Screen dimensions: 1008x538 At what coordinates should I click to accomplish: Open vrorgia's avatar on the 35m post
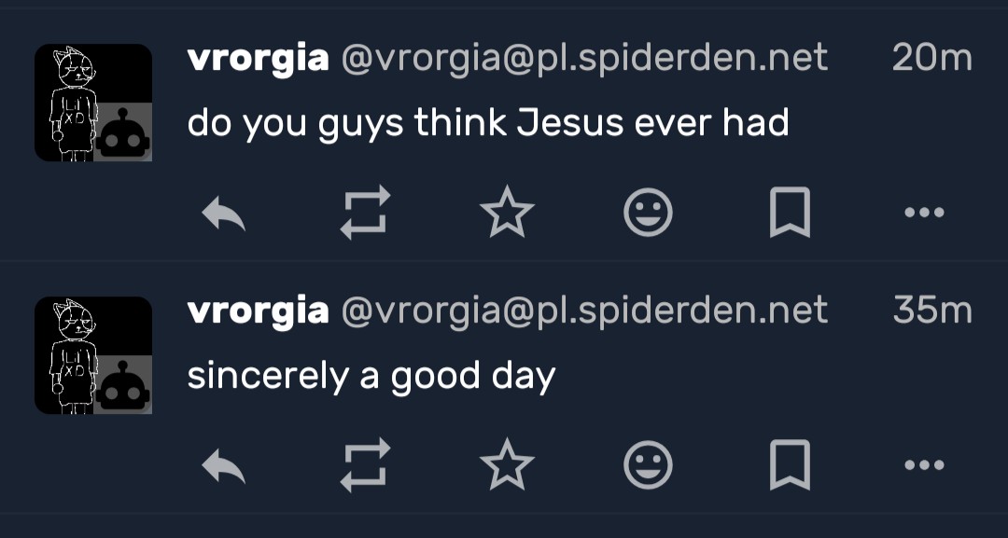(92, 355)
